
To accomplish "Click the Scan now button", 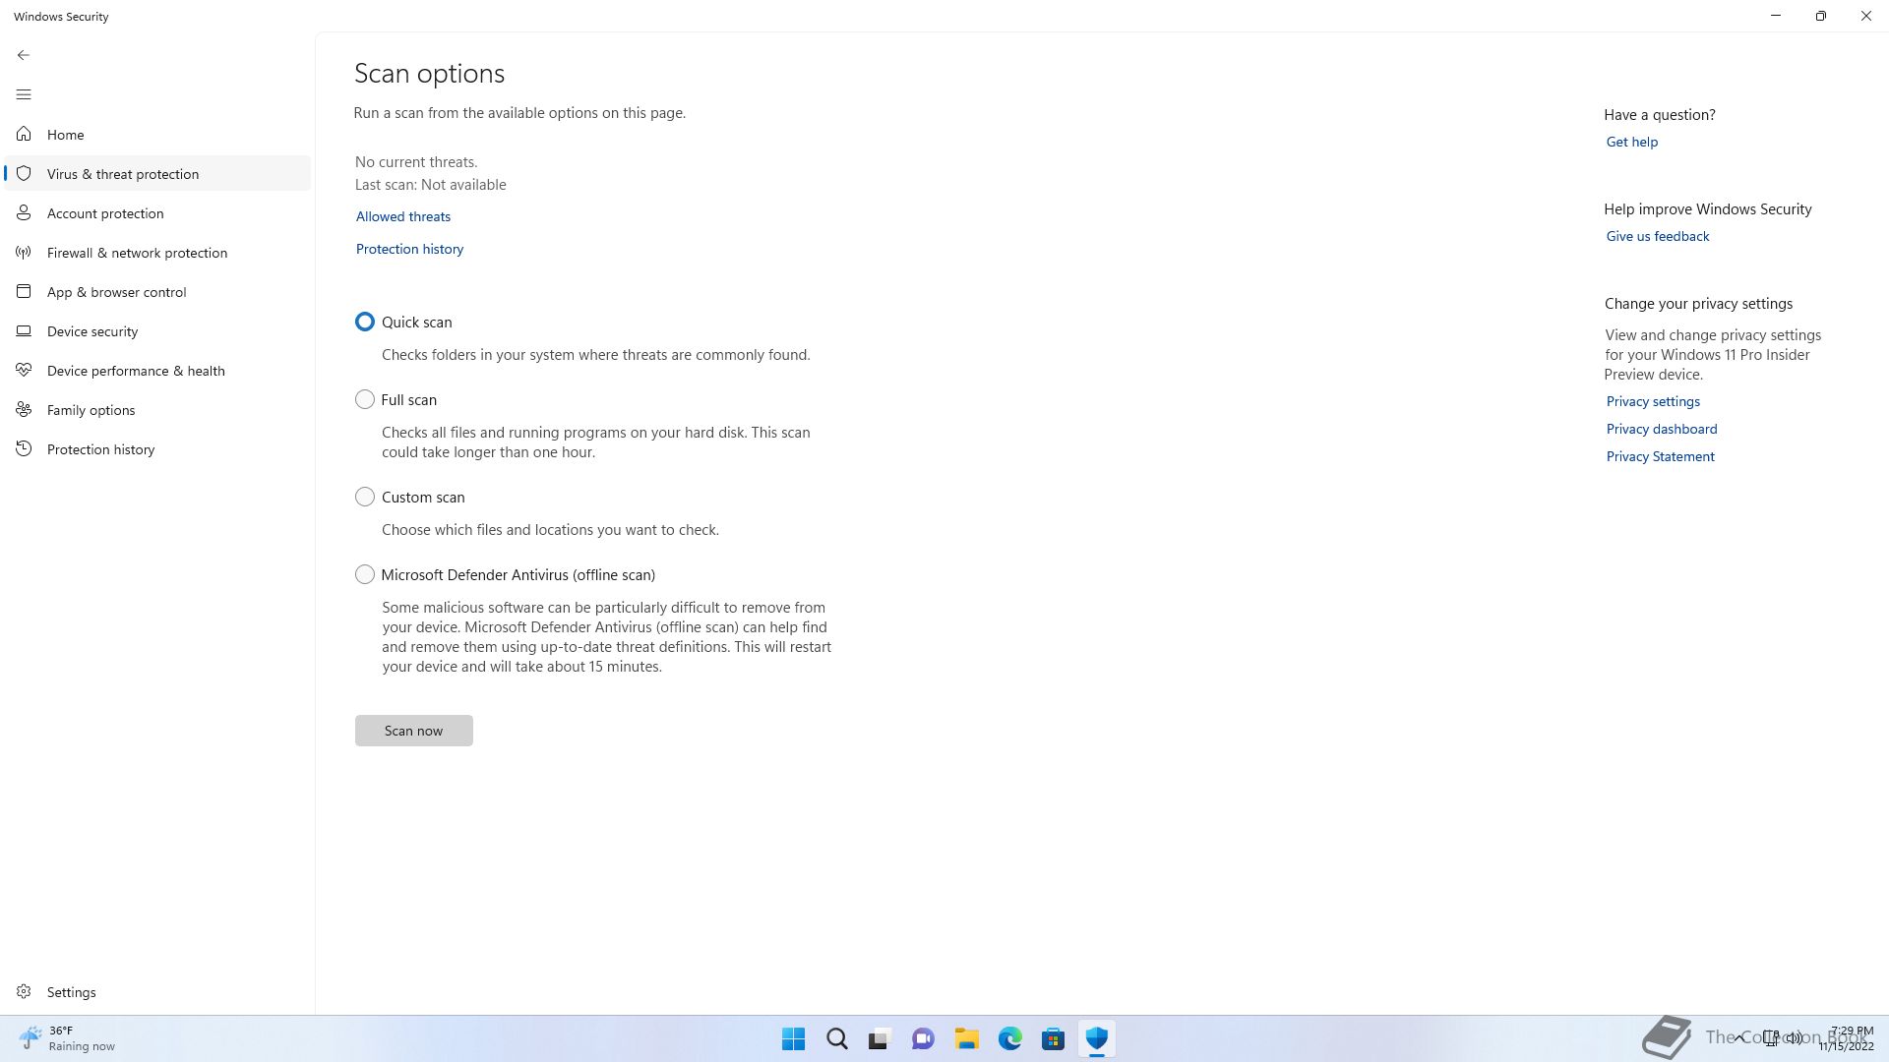I will [x=413, y=731].
